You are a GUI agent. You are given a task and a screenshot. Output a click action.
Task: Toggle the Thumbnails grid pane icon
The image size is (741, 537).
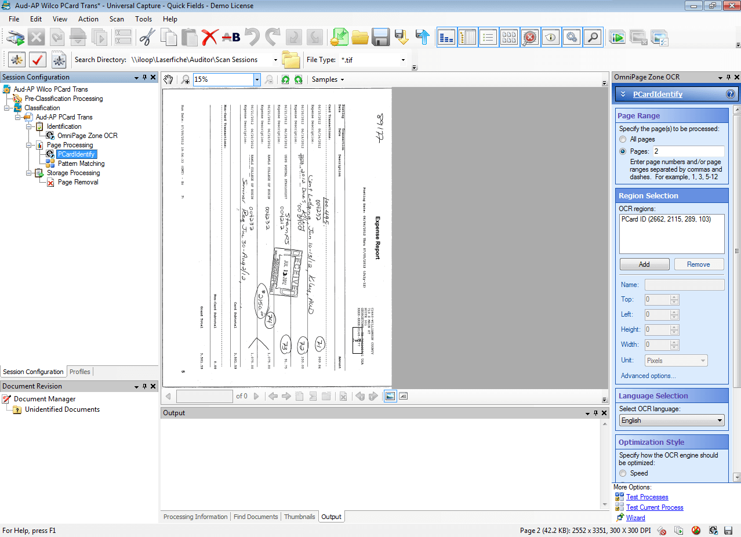(x=509, y=38)
